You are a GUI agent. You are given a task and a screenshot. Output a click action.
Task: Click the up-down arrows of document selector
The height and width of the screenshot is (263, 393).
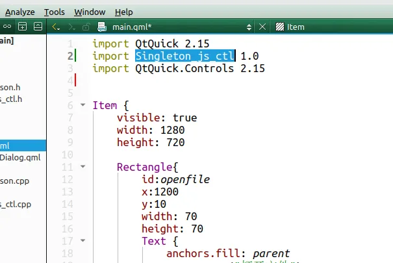pos(249,27)
